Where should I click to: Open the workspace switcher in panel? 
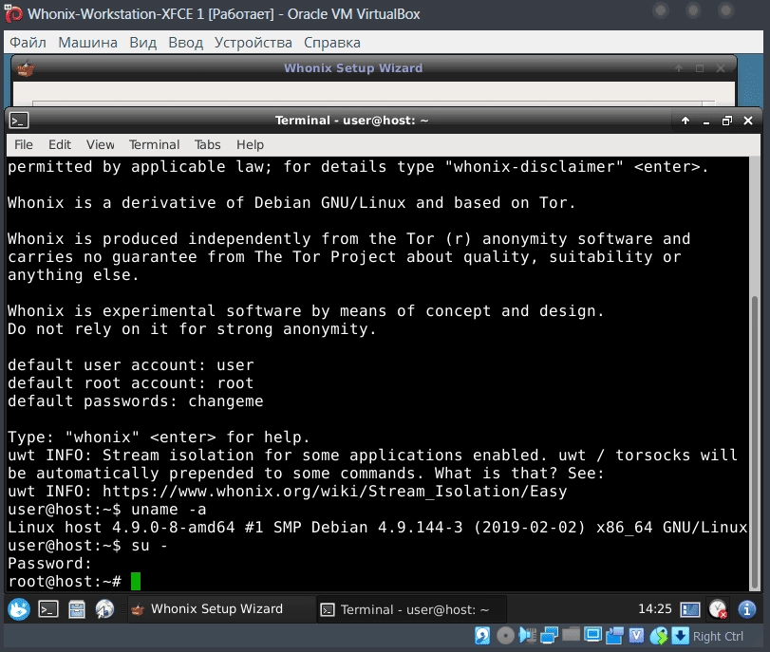690,609
